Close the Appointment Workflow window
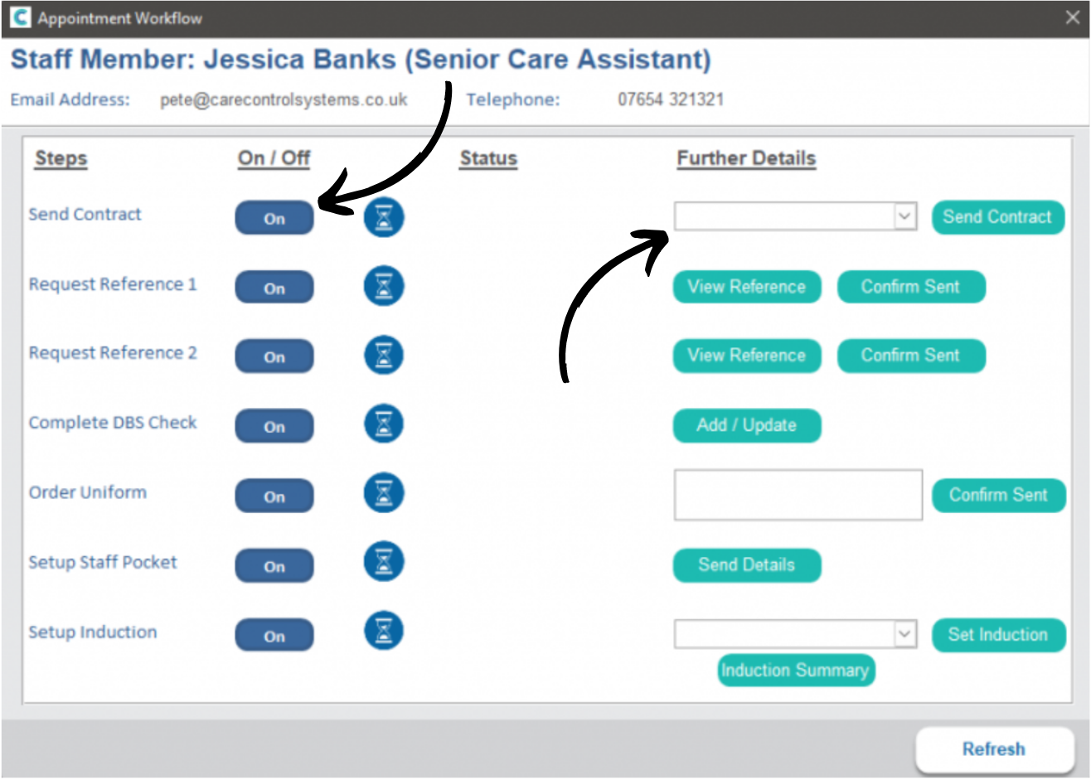Viewport: 1091px width, 780px height. (x=1072, y=17)
